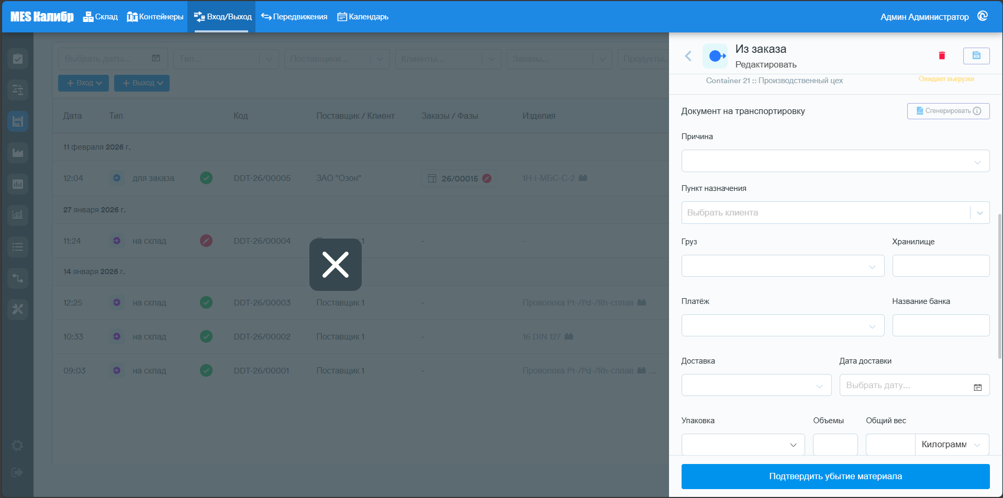This screenshot has width=1003, height=498.
Task: Click Подтвердить убытие материала button
Action: [x=835, y=477]
